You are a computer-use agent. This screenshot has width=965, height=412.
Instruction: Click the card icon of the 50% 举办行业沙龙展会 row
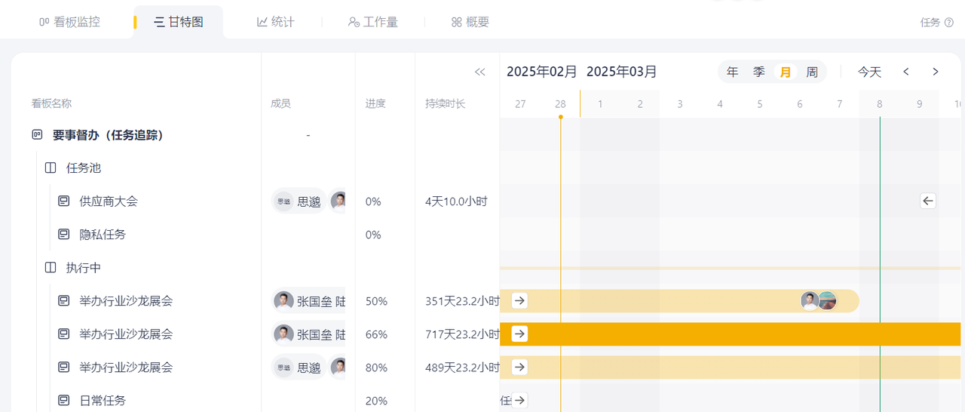click(x=64, y=300)
